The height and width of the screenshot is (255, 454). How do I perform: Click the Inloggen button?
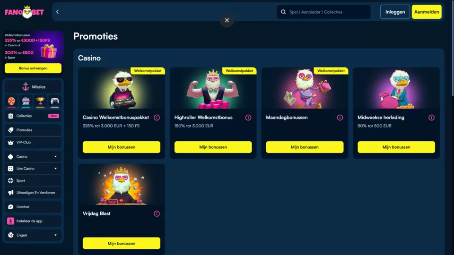tap(395, 12)
